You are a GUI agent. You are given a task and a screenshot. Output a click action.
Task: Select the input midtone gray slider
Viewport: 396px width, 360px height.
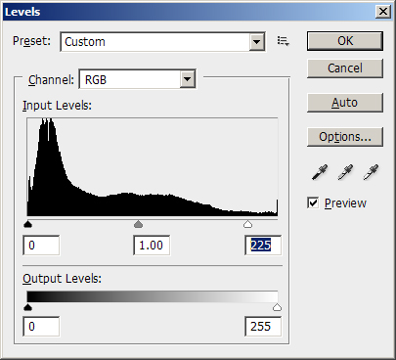point(139,224)
